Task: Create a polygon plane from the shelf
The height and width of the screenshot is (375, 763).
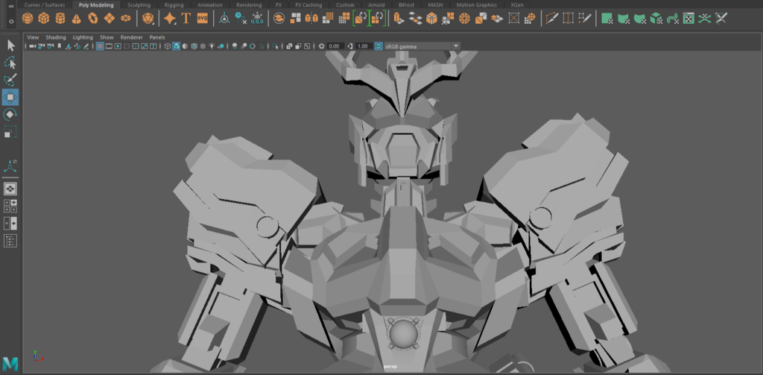Action: coord(110,19)
